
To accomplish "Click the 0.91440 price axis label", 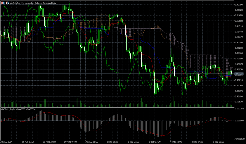I will point(239,32).
